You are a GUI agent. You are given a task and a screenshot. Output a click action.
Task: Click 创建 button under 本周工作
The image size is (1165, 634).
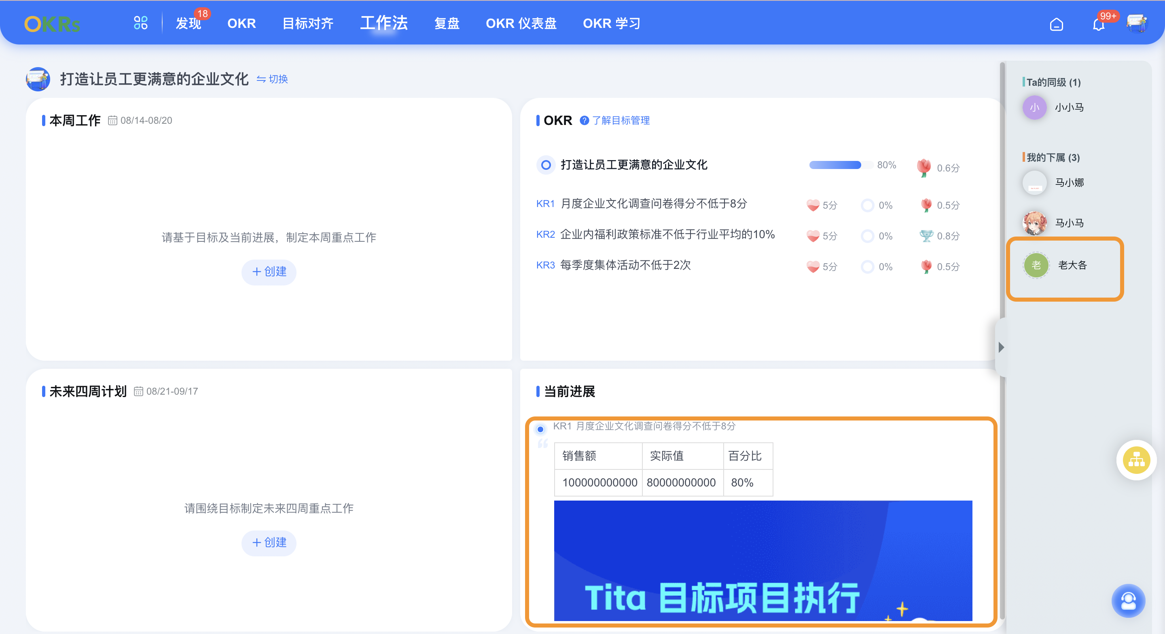[x=269, y=272]
